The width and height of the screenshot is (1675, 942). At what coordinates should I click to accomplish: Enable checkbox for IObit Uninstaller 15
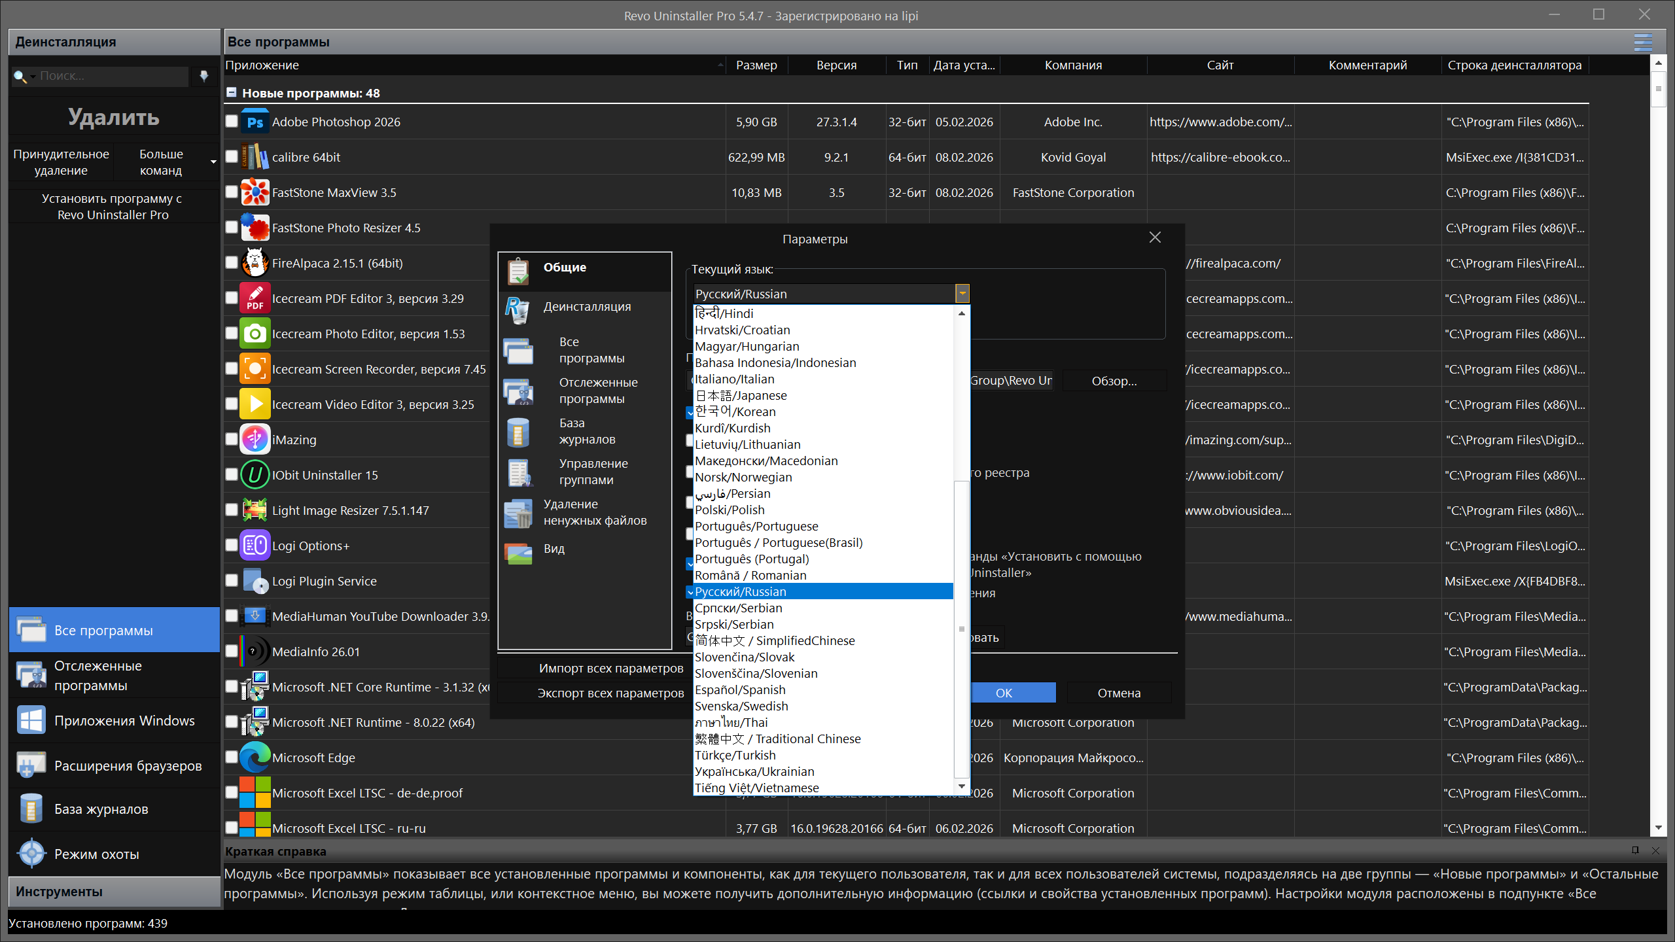coord(232,475)
